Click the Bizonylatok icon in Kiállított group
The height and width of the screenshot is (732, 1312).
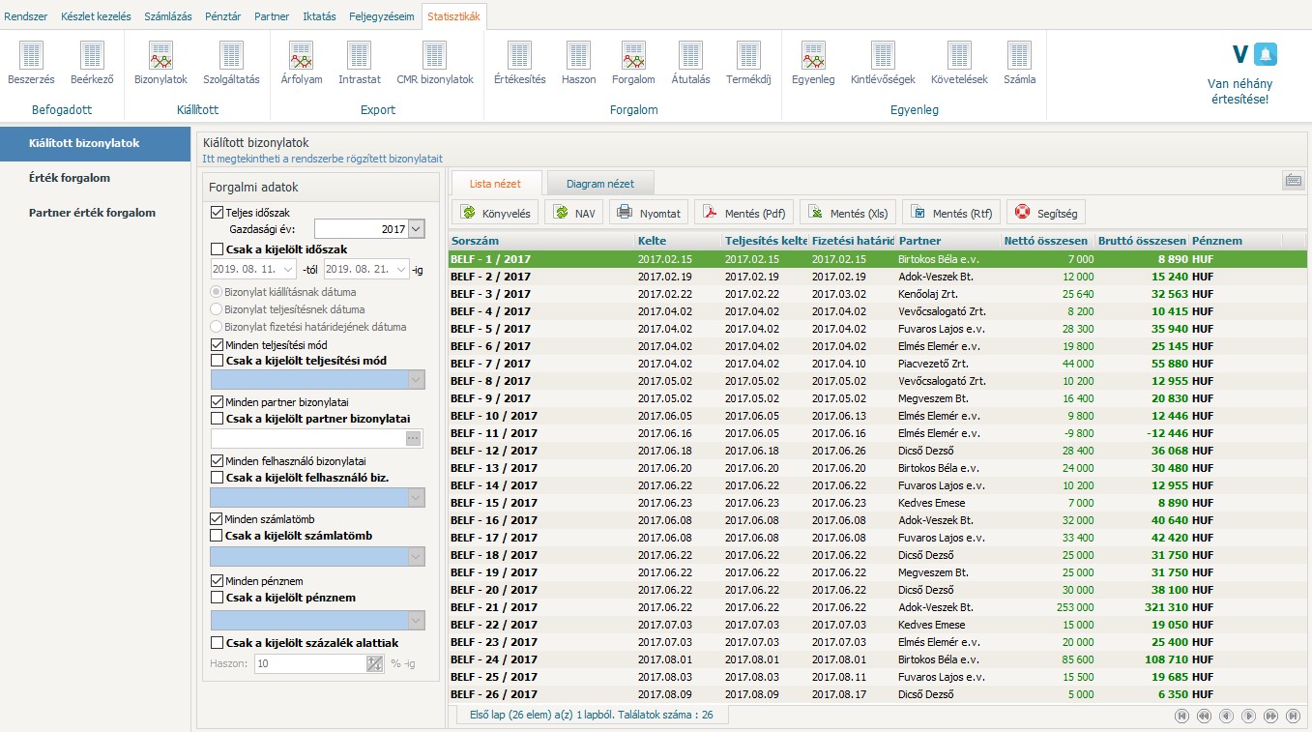160,56
